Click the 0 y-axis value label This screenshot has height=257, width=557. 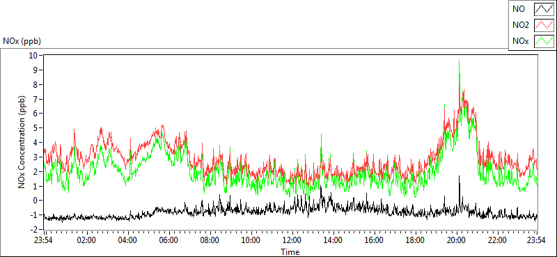36,201
